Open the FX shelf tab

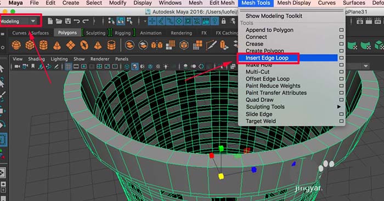point(204,33)
